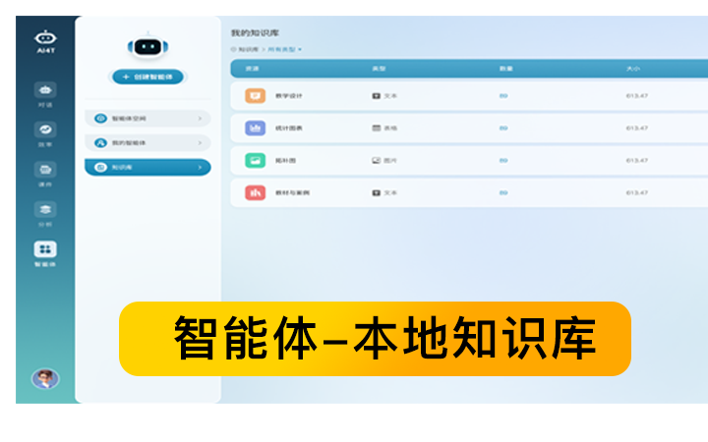Viewport: 708px width, 442px height.
Task: Open the 对话 chat icon in sidebar
Action: point(45,90)
